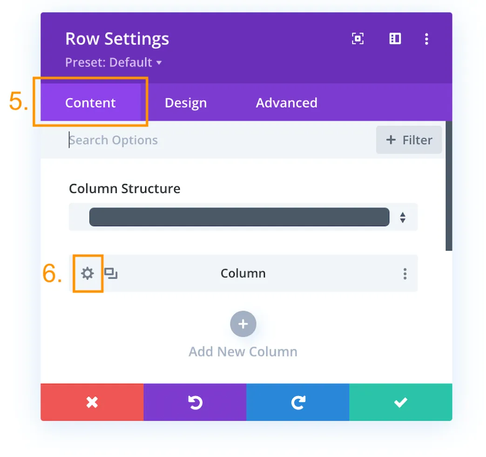Click the split view icon in the header
Screen dimensions: 486x457
395,39
